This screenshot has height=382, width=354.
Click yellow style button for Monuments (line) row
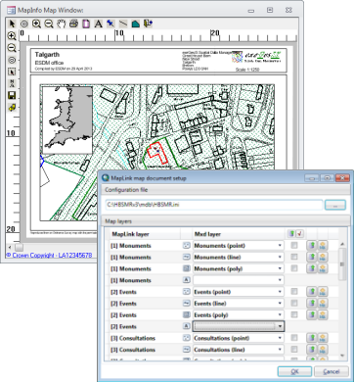pyautogui.click(x=323, y=258)
